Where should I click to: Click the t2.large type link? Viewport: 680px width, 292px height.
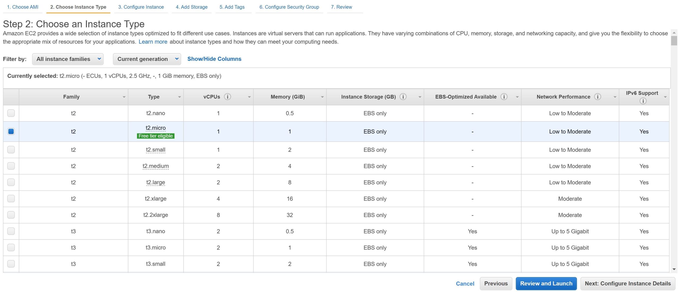tap(155, 182)
